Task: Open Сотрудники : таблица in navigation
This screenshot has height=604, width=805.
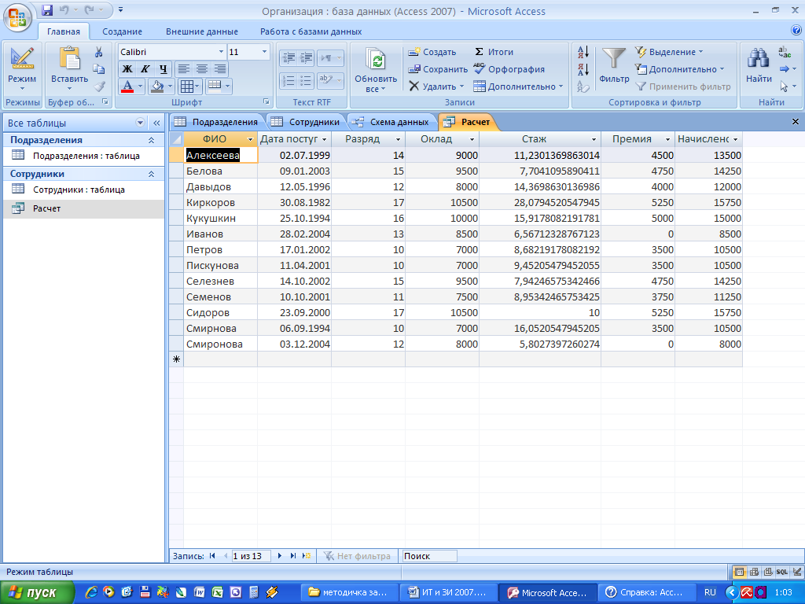Action: (83, 190)
